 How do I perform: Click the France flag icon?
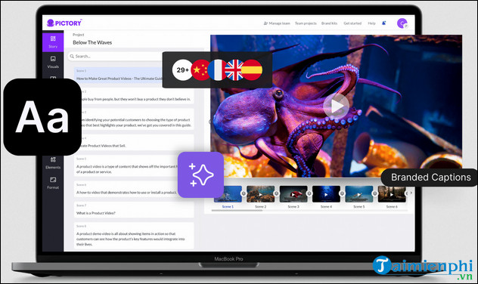217,70
